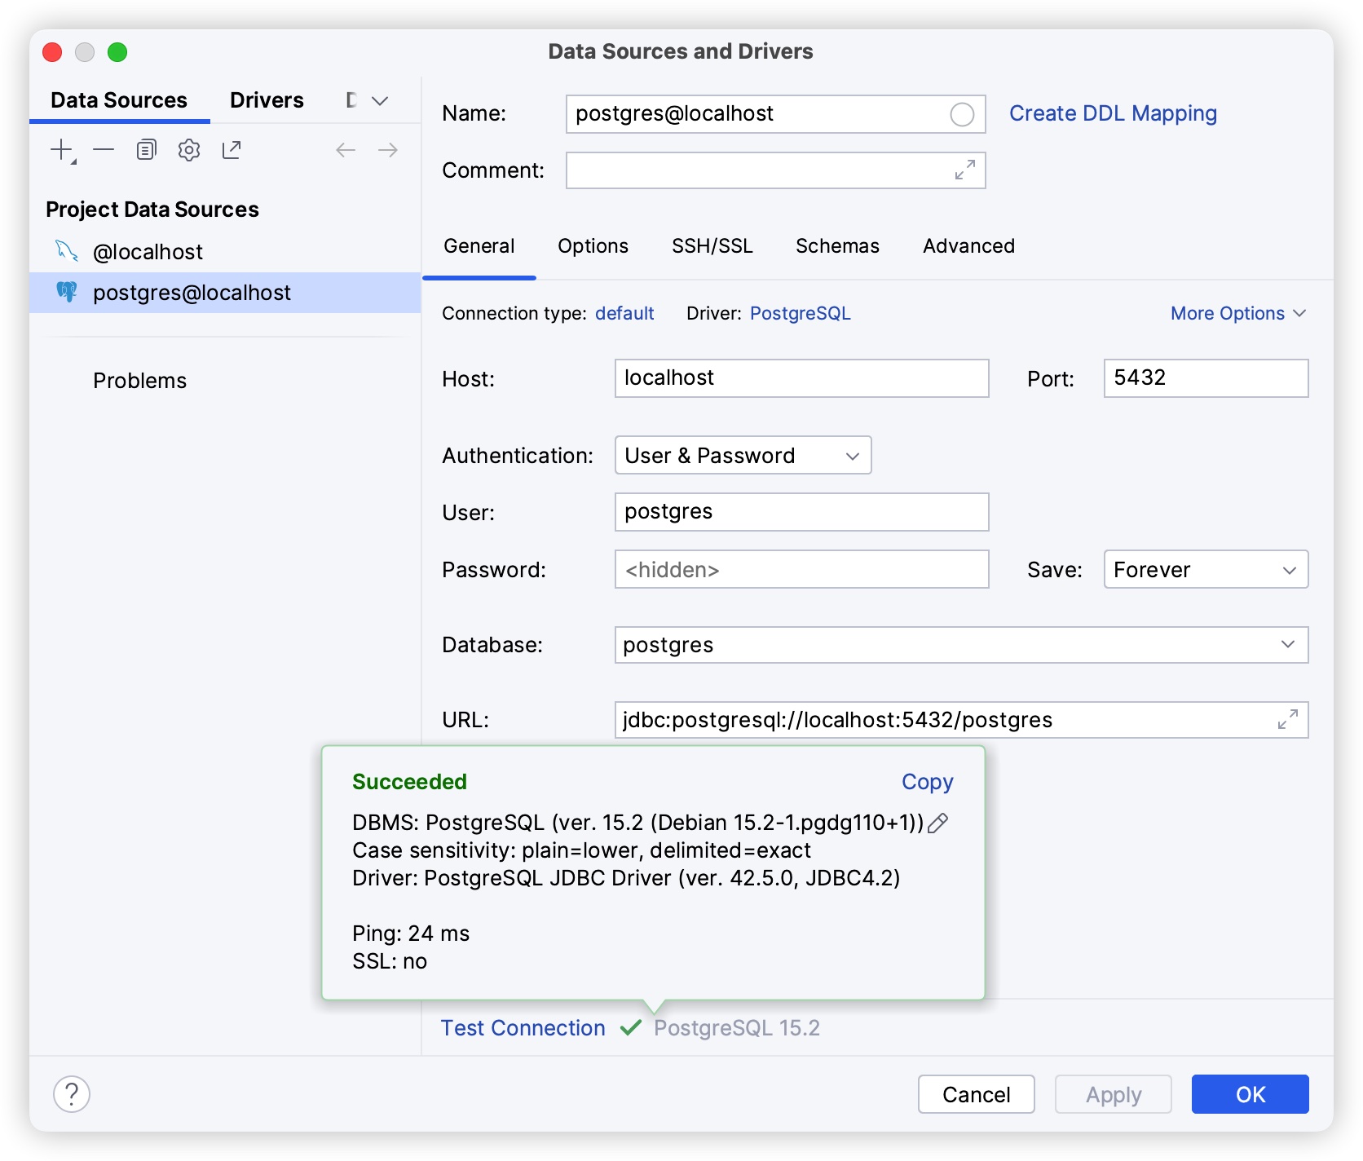Open the Database postgres dropdown
1363x1161 pixels.
pos(961,645)
